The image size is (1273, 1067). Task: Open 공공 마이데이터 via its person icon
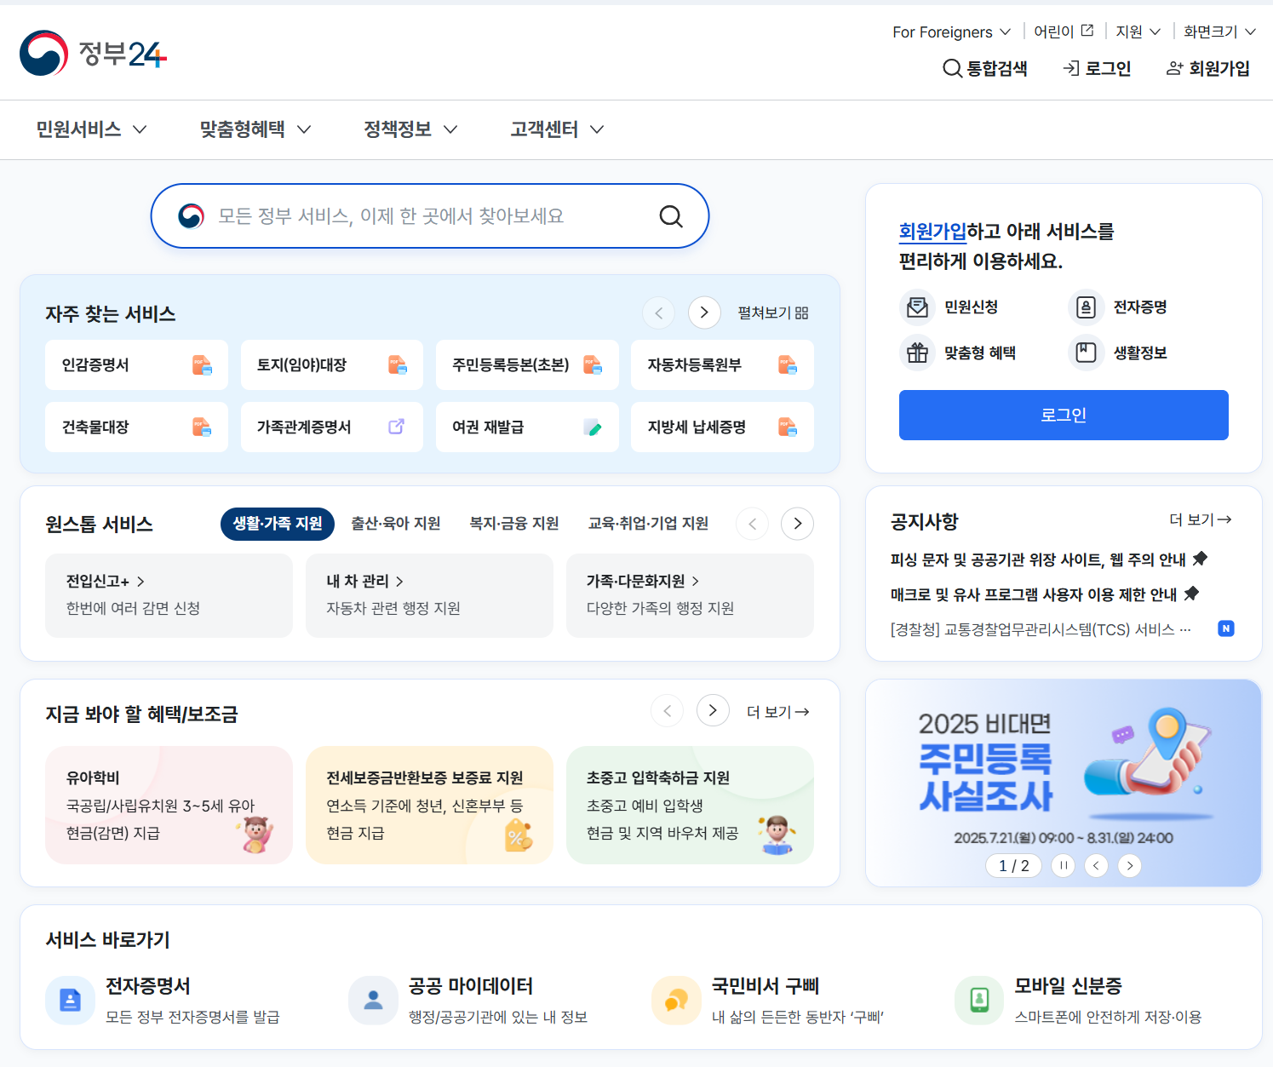pos(372,1000)
